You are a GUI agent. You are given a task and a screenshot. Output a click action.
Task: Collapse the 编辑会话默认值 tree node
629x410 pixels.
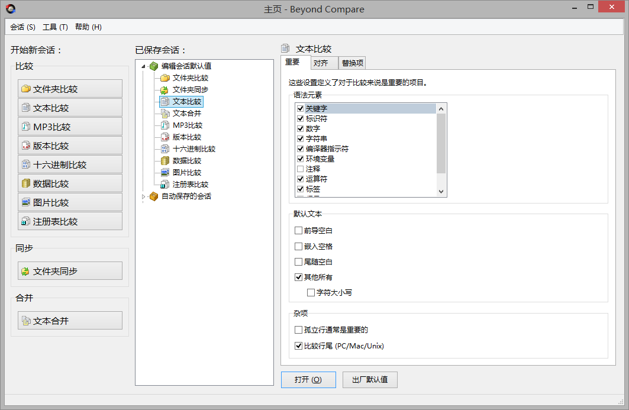(x=143, y=66)
